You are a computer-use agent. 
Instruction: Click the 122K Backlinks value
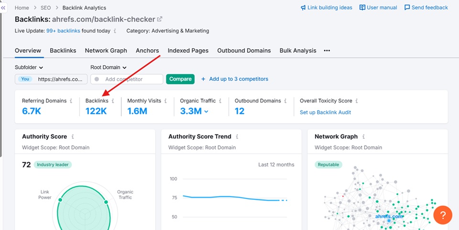click(96, 111)
